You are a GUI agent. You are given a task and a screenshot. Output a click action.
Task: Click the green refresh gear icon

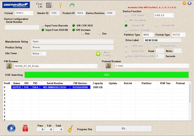click(72, 5)
